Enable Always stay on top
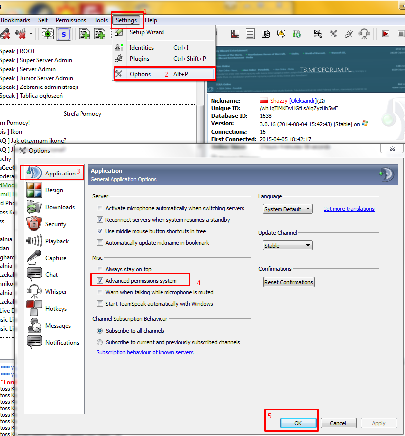Viewport: 405px width, 436px height. click(100, 269)
